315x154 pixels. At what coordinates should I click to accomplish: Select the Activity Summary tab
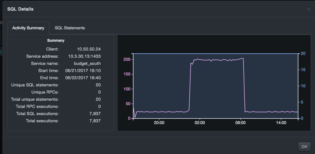point(28,28)
